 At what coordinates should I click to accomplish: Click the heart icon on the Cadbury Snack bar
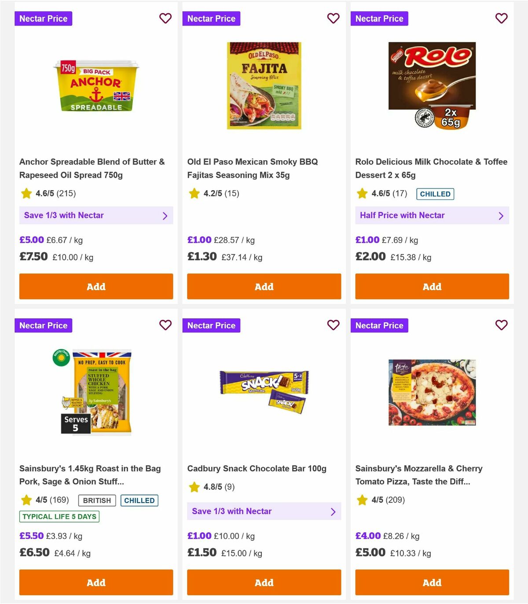[334, 325]
